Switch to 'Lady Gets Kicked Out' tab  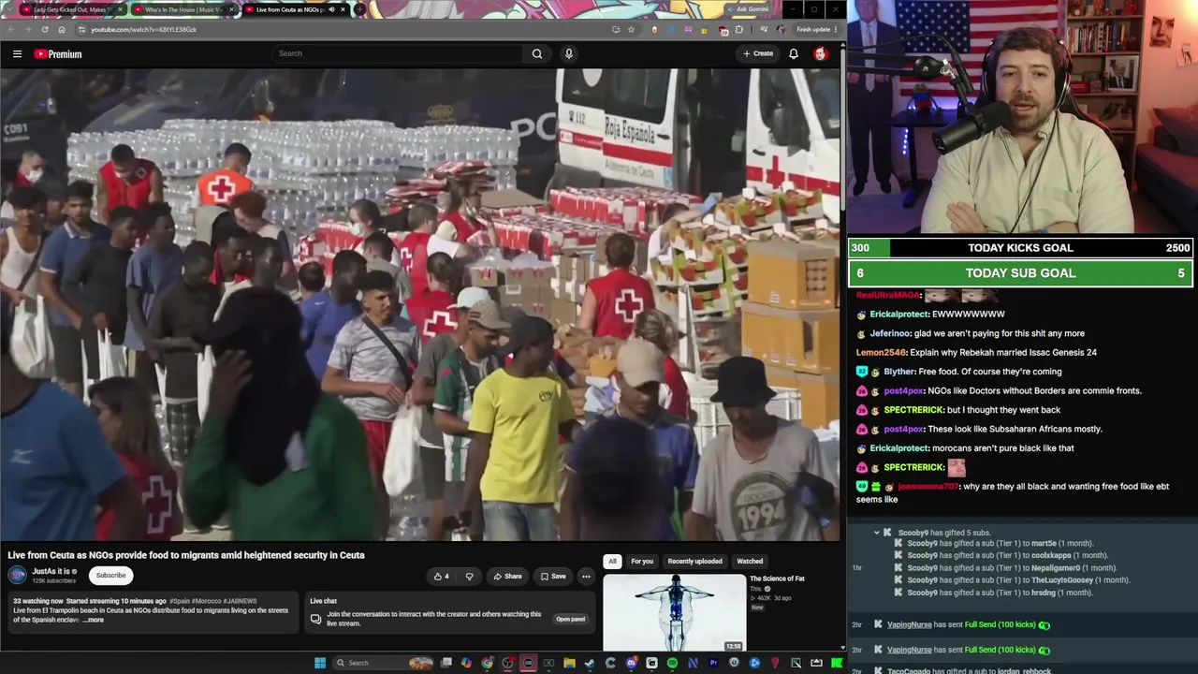(x=71, y=9)
